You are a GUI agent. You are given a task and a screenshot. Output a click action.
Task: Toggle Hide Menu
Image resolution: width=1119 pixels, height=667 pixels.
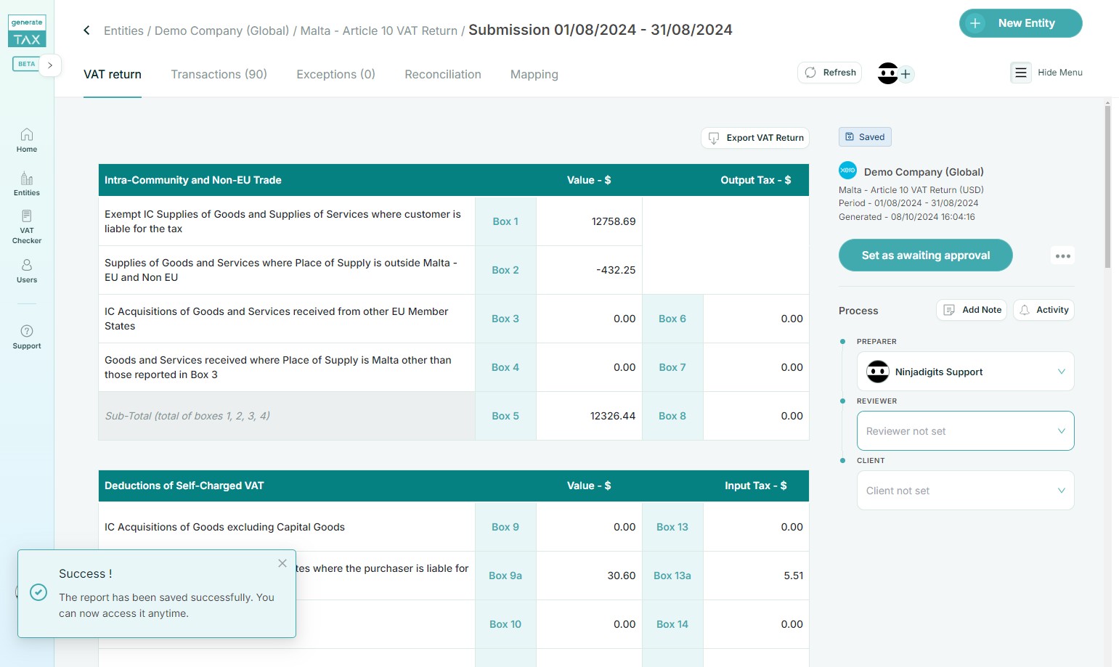(1046, 73)
